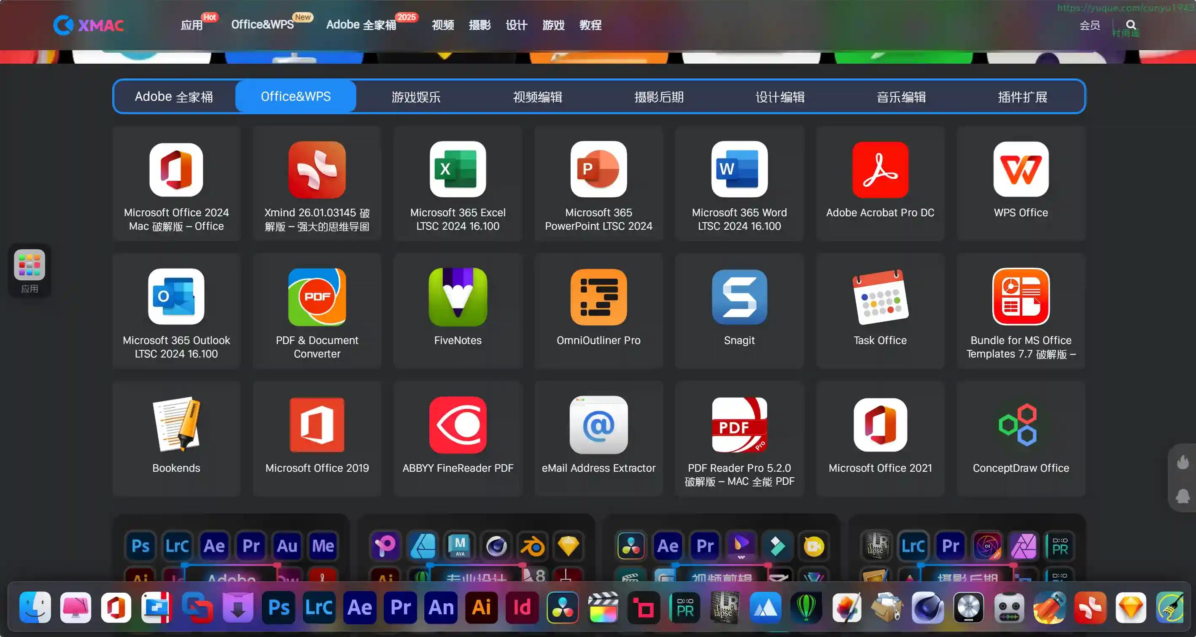Open the Xmind app icon
This screenshot has width=1196, height=637.
click(x=317, y=170)
